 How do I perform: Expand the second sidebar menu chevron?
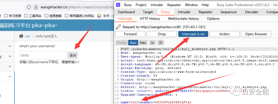(10, 57)
